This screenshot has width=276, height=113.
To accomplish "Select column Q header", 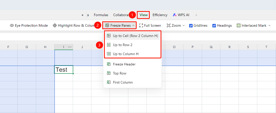I will pos(211,47).
